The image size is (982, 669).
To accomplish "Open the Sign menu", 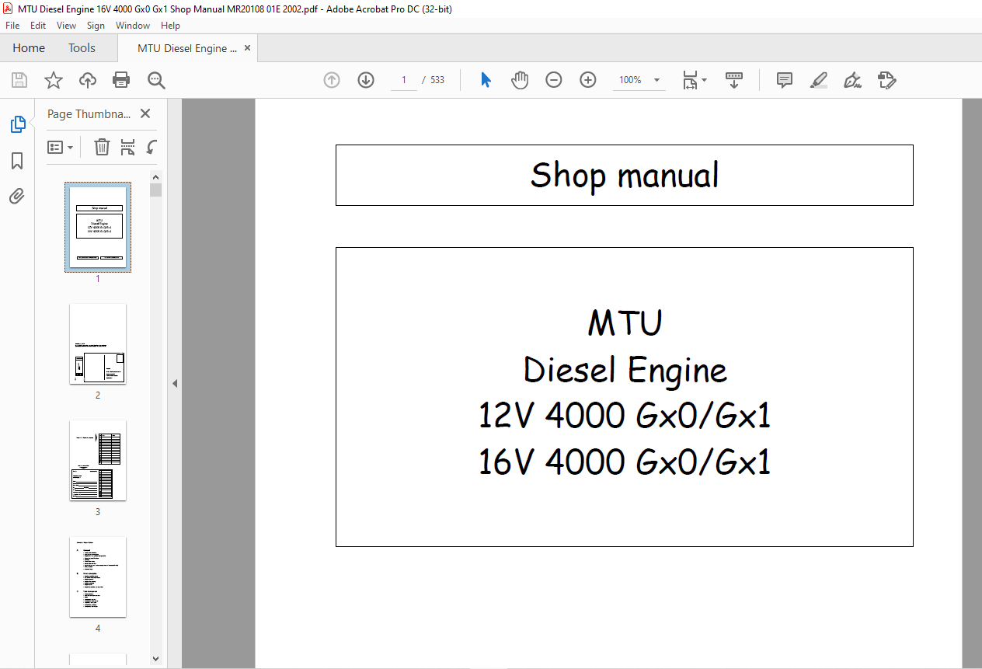I will tap(96, 26).
